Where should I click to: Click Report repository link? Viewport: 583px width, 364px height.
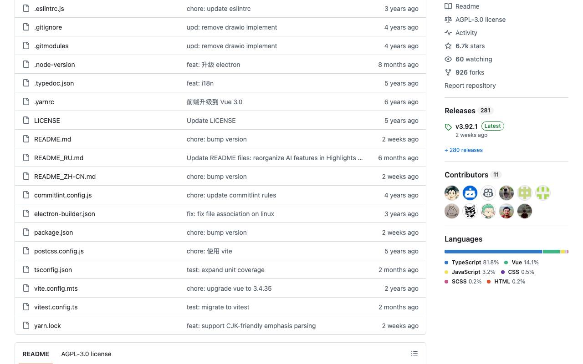tap(470, 86)
